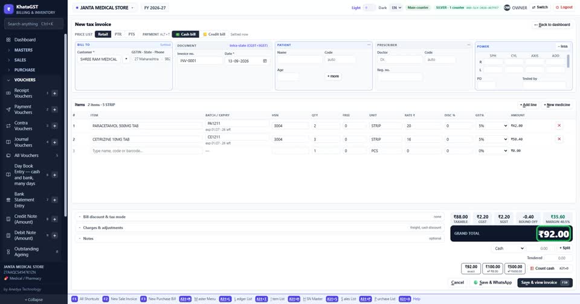The height and width of the screenshot is (304, 580).
Task: Add new Day Book Entry with plus icon
Action: click(54, 175)
